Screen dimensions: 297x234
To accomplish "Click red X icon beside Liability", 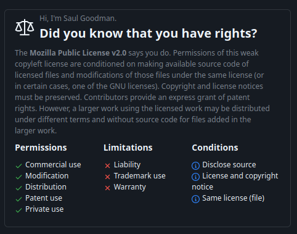I will click(107, 165).
